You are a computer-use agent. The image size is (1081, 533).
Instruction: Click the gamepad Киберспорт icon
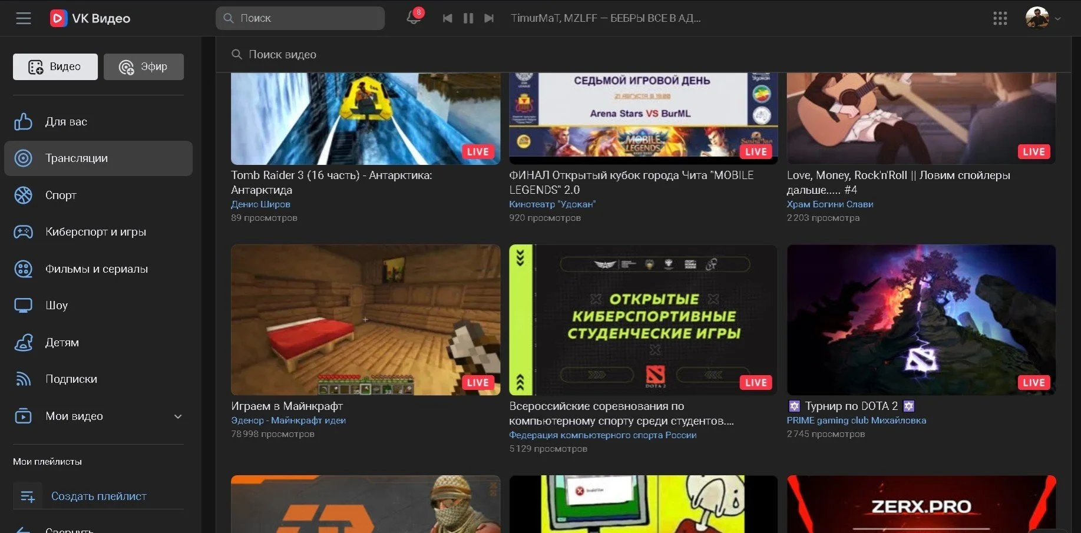pyautogui.click(x=23, y=232)
